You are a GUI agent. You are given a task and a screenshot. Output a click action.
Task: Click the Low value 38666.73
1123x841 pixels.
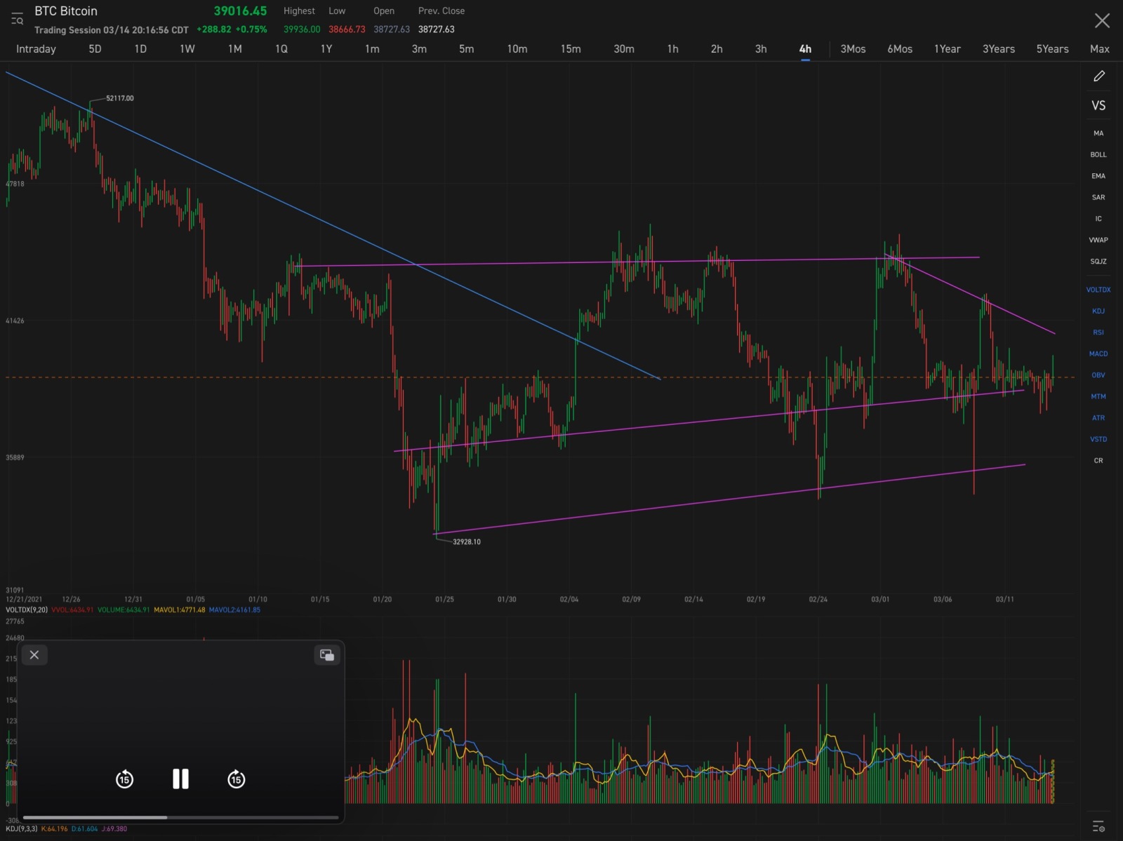(347, 29)
